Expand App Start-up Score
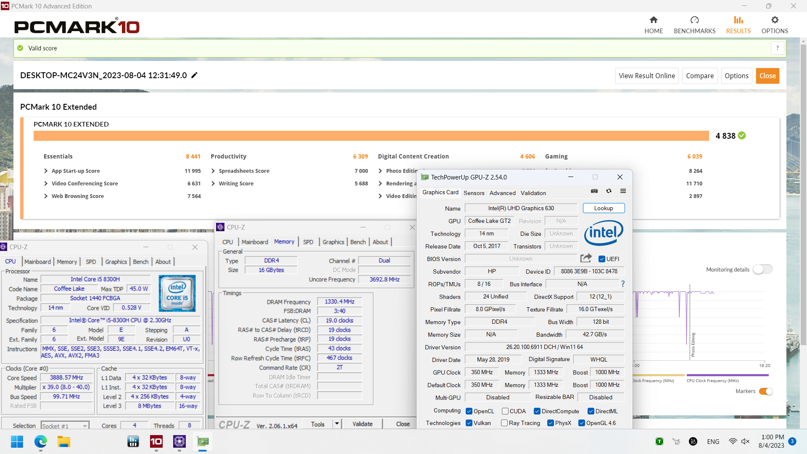The width and height of the screenshot is (807, 454). coord(46,171)
